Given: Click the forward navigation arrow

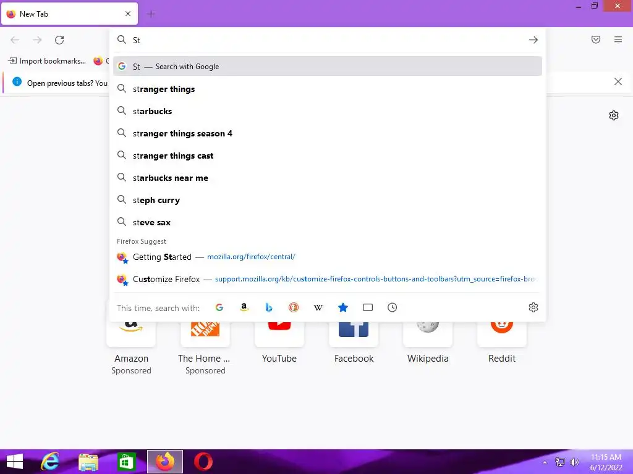Looking at the screenshot, I should point(37,40).
